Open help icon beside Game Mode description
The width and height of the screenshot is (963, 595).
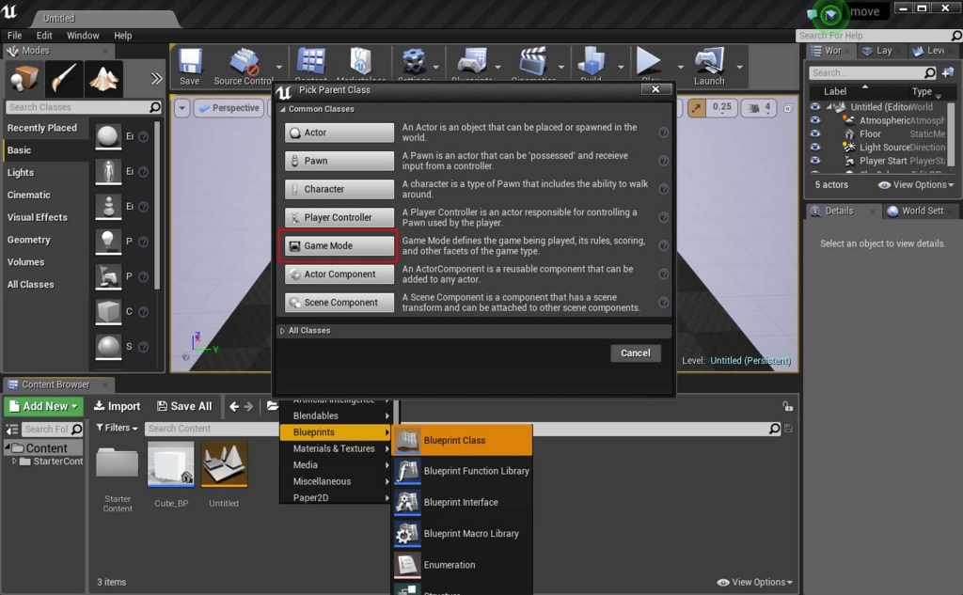click(x=663, y=245)
